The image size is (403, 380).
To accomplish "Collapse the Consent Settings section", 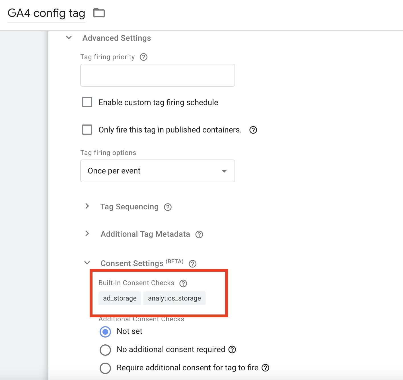I will [87, 263].
